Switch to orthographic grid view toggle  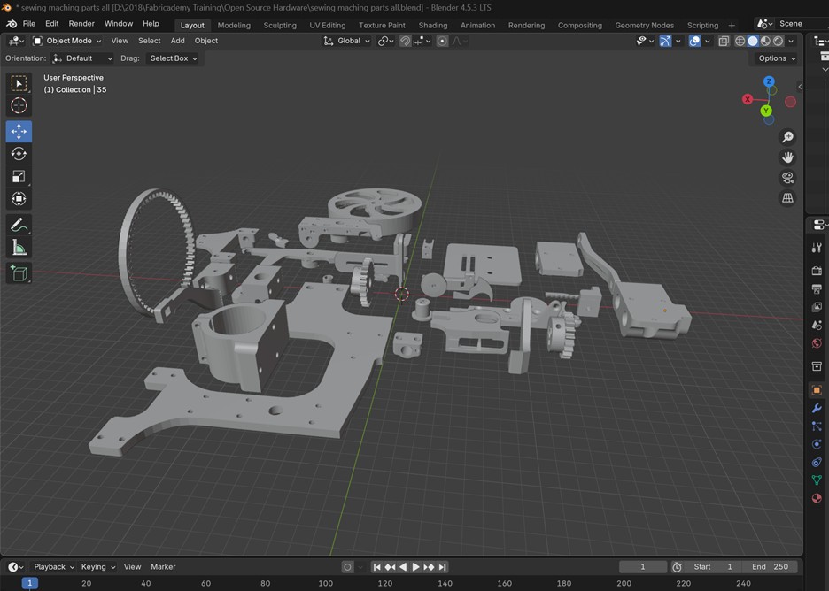click(x=787, y=198)
